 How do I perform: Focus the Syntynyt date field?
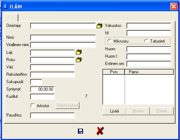[42, 89]
